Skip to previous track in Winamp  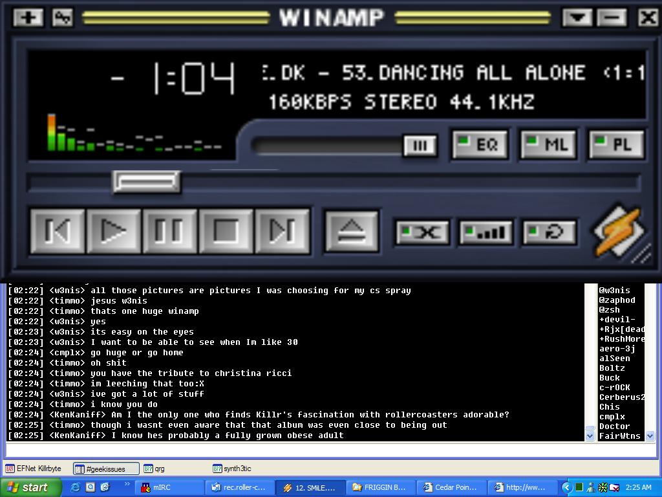tap(58, 231)
